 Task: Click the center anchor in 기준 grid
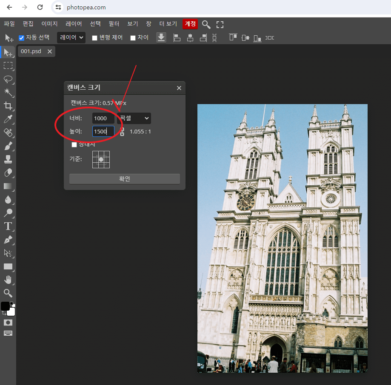coord(101,160)
